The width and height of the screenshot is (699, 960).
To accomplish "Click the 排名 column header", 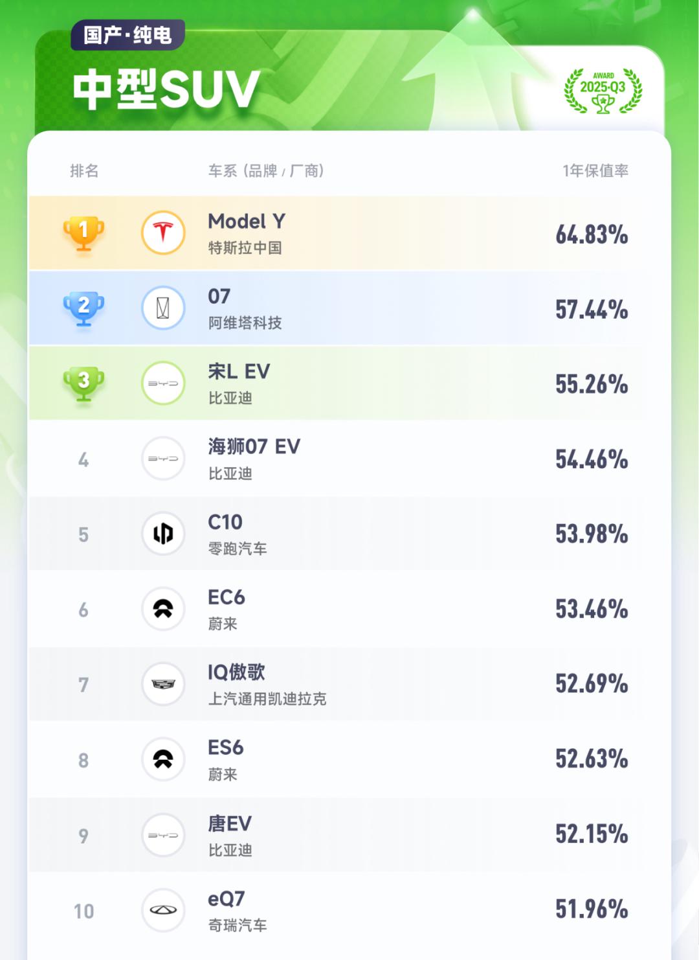I will (x=84, y=170).
